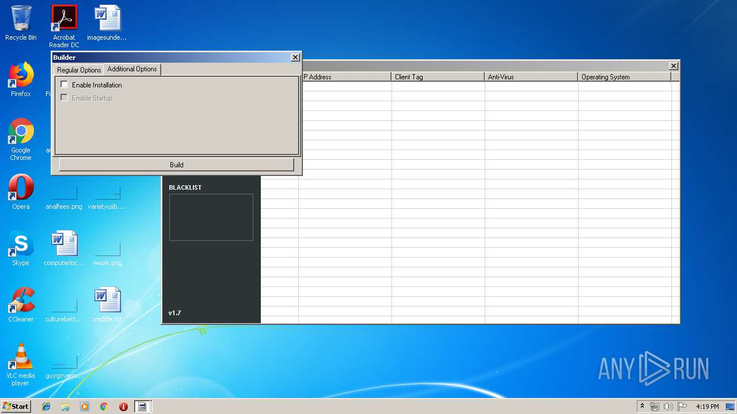Open the imagesunde document on desktop

pyautogui.click(x=107, y=23)
